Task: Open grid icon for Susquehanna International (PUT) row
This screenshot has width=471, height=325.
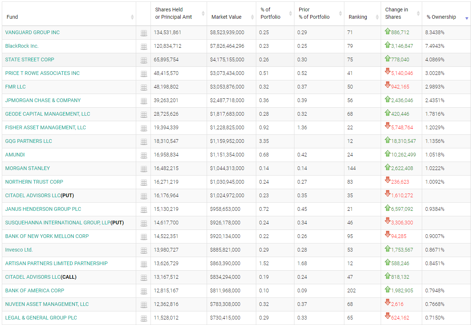Action: click(144, 223)
